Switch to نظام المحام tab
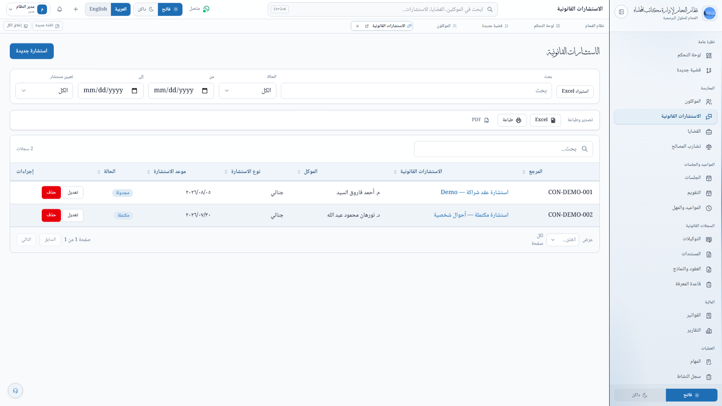This screenshot has width=722, height=406. [594, 26]
